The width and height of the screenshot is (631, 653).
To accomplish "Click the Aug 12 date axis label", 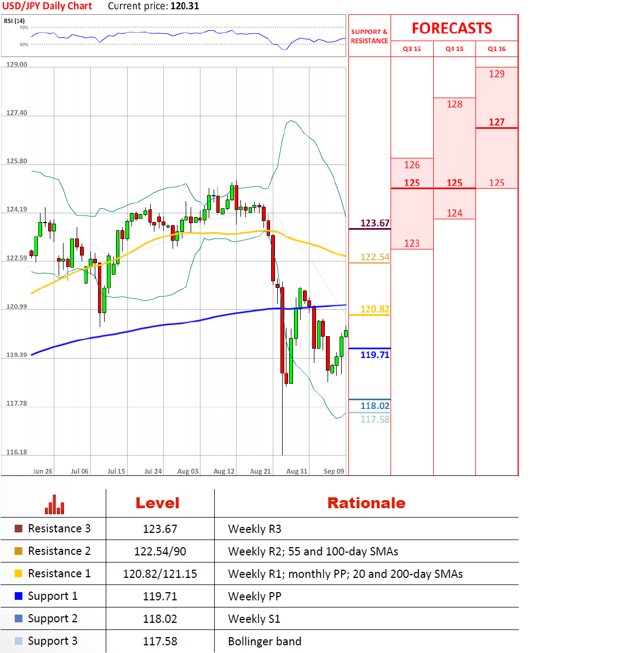I will [x=224, y=472].
